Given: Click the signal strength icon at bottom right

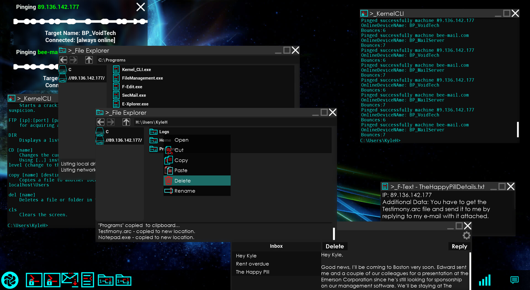Looking at the screenshot, I should tap(485, 280).
